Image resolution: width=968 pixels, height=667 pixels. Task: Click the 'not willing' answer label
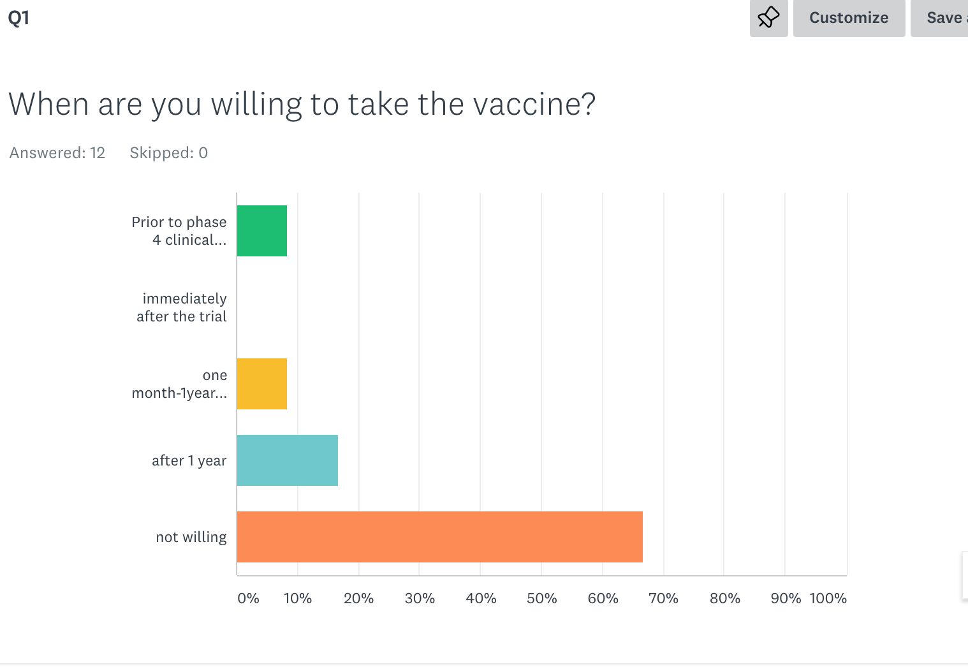(191, 537)
